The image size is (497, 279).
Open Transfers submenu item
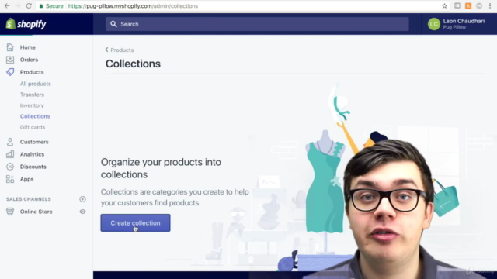point(32,95)
